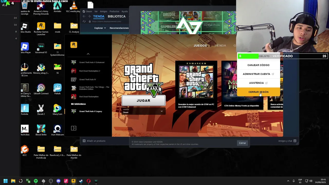Open VLC media player desktop icon
Viewport: 329px width, 185px height.
[x=74, y=7]
